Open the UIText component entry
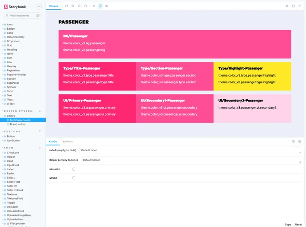The height and width of the screenshot is (227, 306). click(11, 104)
